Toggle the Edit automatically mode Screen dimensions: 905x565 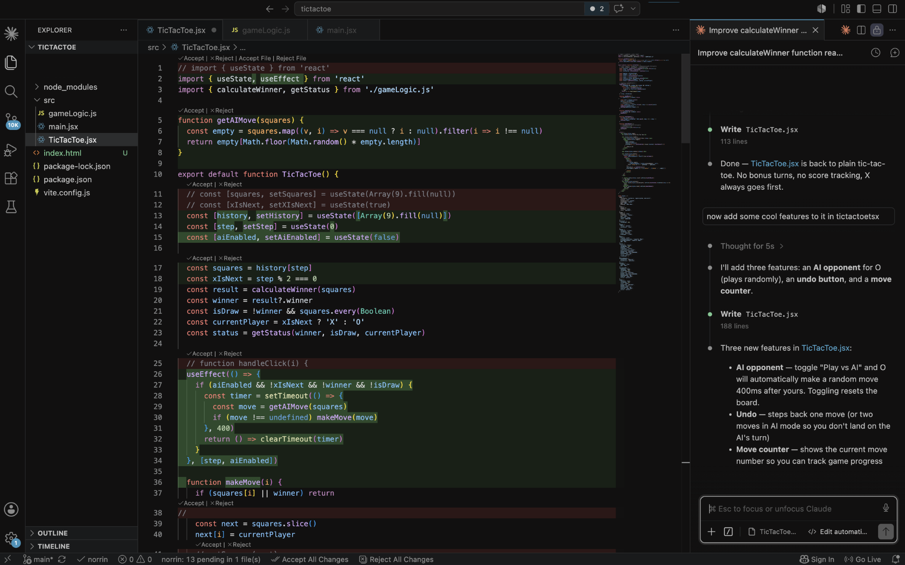(838, 532)
